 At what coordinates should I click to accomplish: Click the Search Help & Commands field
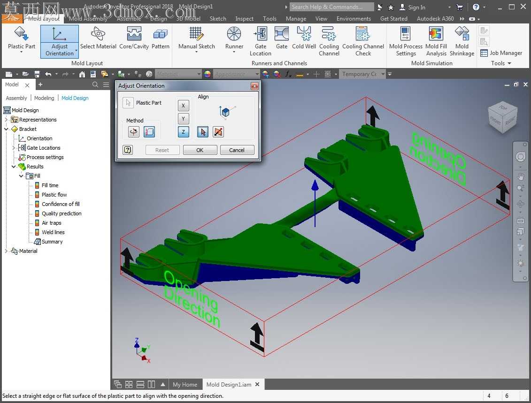coord(331,7)
